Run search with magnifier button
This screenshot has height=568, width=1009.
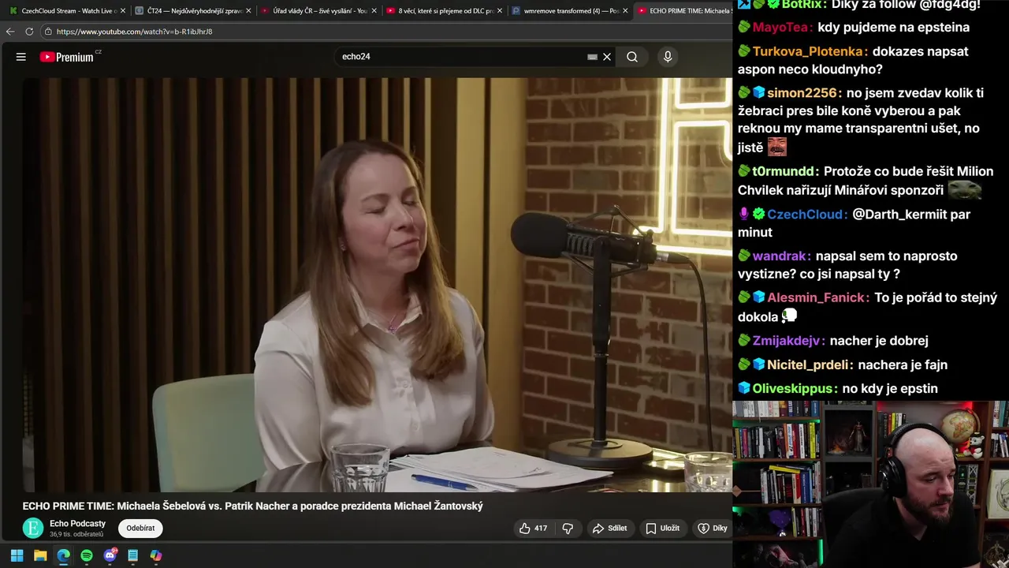(x=632, y=57)
